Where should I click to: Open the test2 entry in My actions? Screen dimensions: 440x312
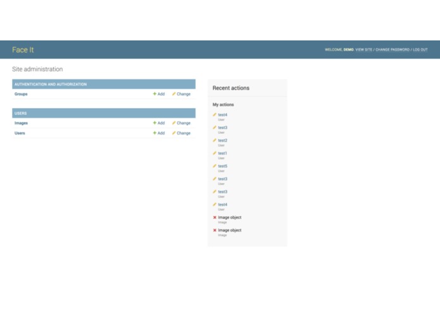222,140
